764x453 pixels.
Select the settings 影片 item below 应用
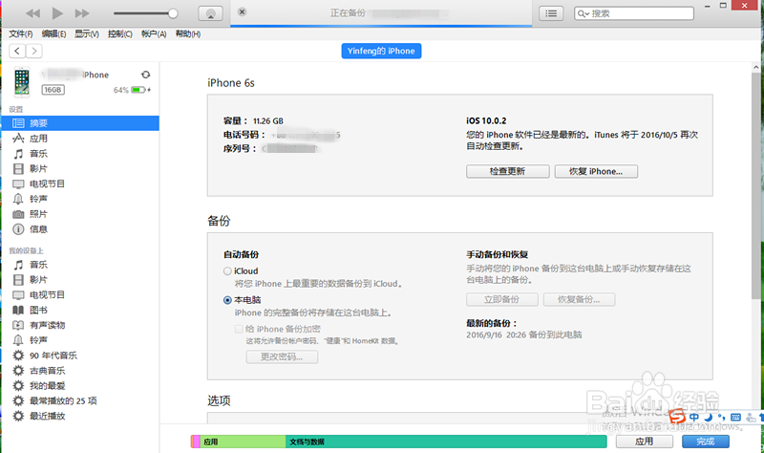click(x=80, y=169)
